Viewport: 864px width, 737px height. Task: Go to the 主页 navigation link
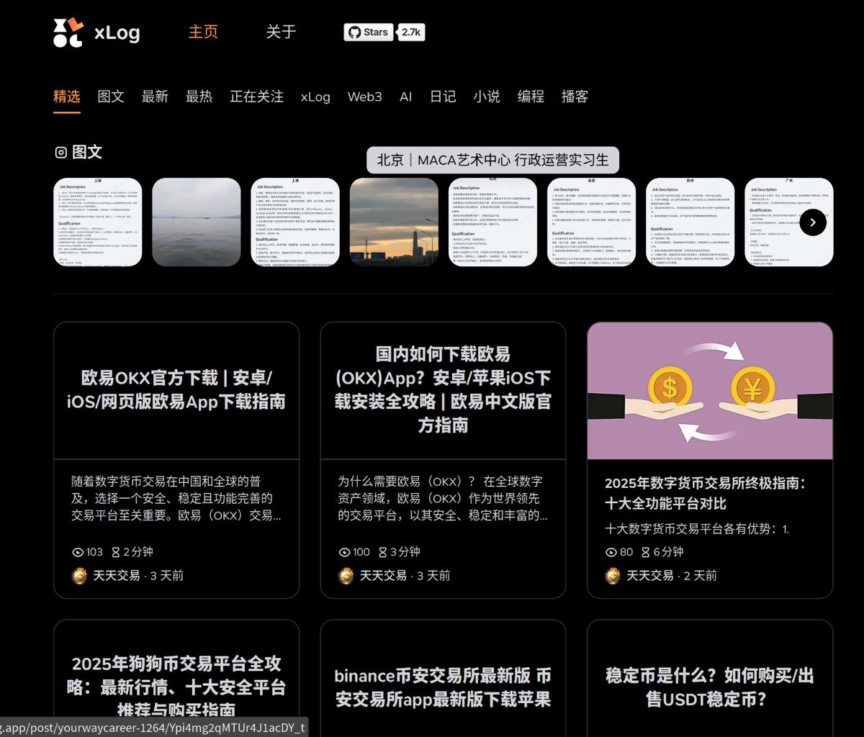(203, 32)
